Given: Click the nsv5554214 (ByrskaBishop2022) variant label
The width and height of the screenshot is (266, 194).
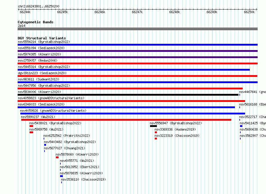Looking at the screenshot, I should click(44, 42).
